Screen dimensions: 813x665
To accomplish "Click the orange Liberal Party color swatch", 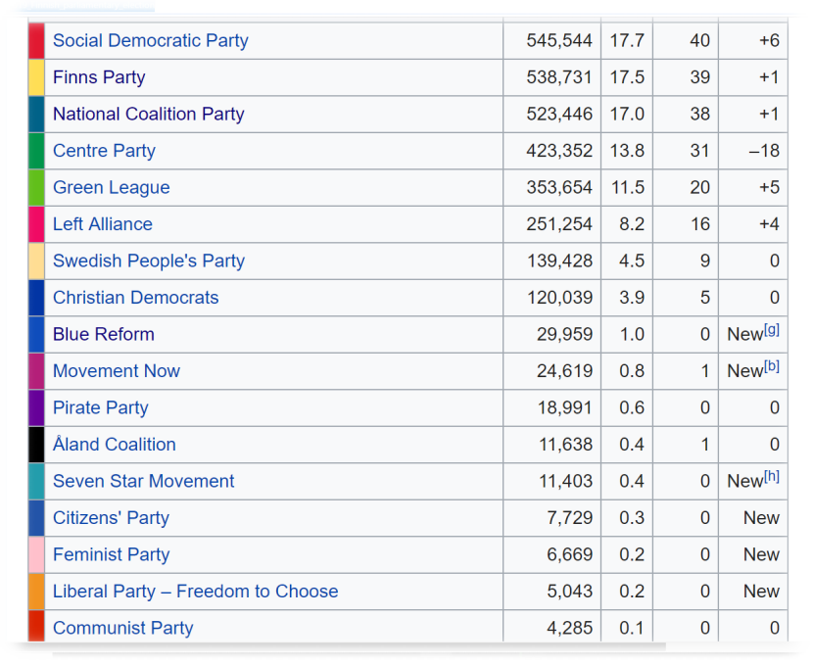I will (36, 592).
